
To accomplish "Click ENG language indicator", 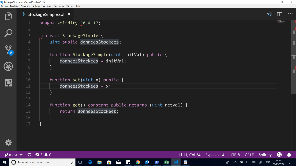I will pos(268,162).
